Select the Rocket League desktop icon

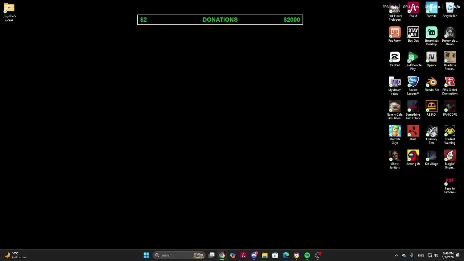click(x=413, y=86)
